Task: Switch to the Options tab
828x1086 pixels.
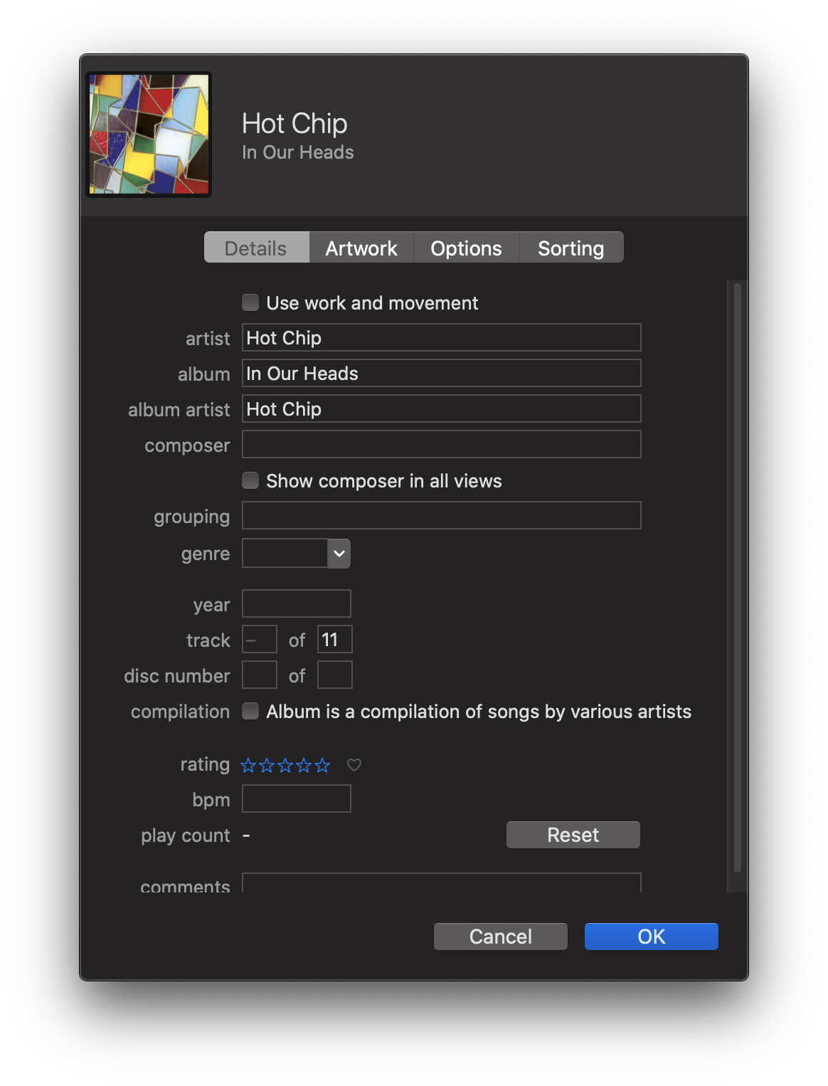Action: coord(467,248)
